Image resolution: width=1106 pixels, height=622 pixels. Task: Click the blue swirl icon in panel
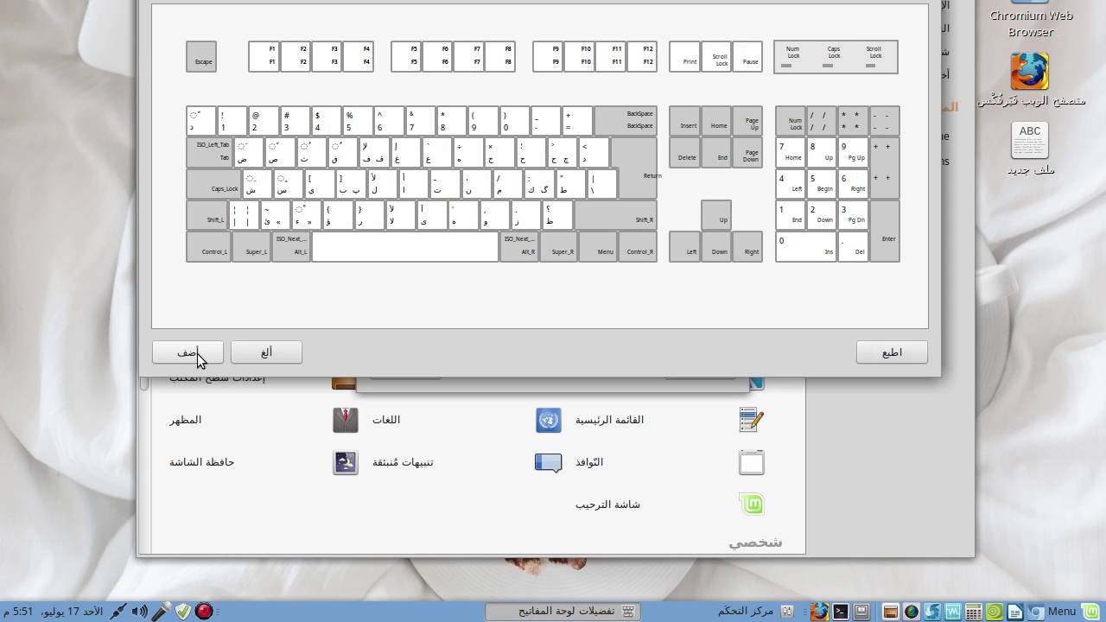[932, 612]
